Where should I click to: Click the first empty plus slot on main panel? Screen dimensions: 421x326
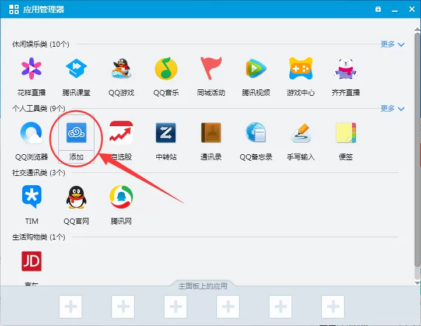tap(71, 307)
